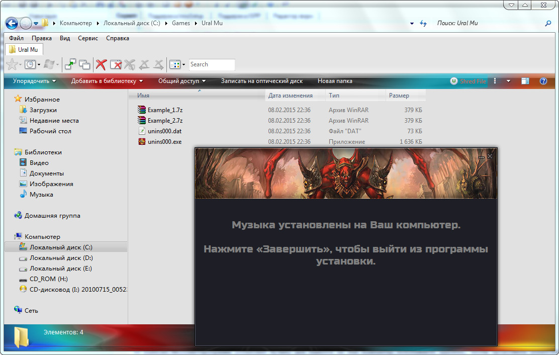The height and width of the screenshot is (355, 559).
Task: Open the Справка menu
Action: (x=118, y=38)
